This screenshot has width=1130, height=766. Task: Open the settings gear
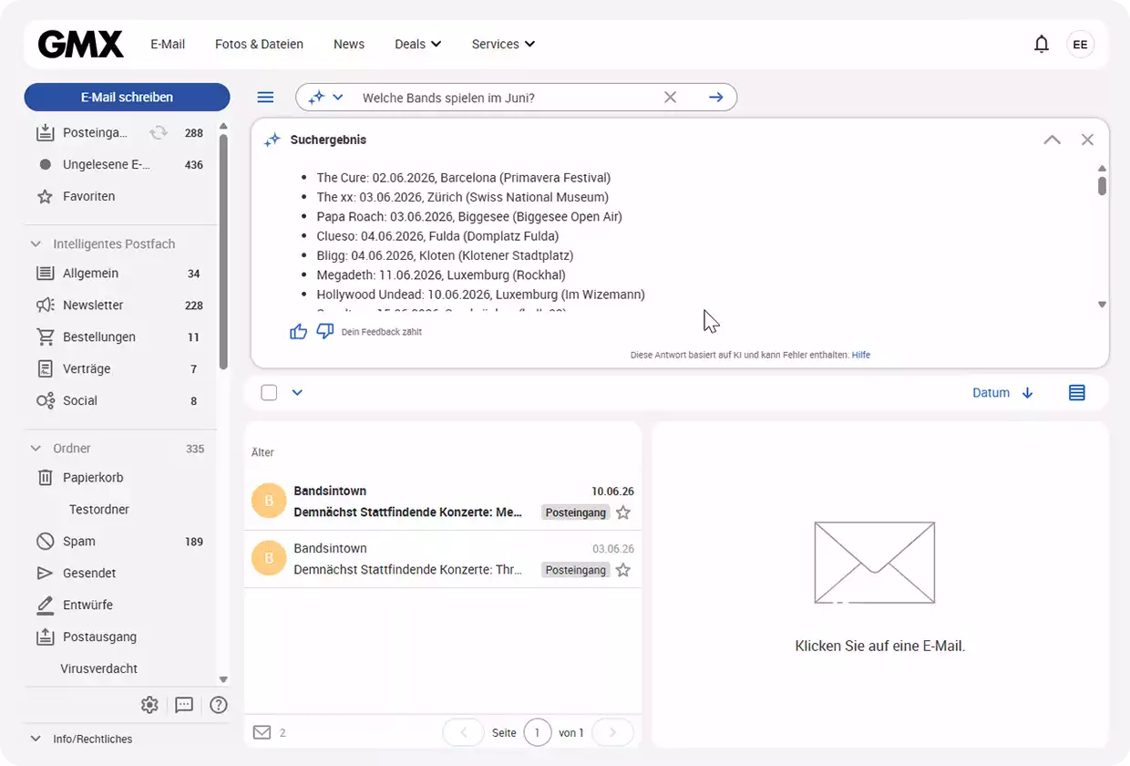point(149,705)
